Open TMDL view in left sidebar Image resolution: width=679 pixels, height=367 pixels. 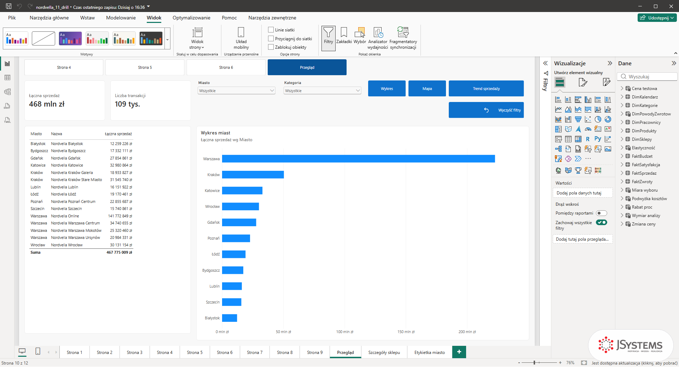[x=7, y=120]
